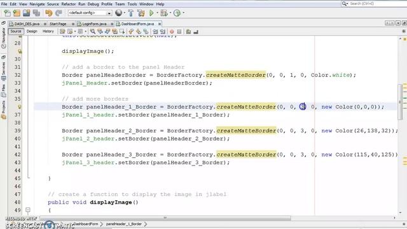
Task: Click the Open Project icon
Action: (x=27, y=13)
